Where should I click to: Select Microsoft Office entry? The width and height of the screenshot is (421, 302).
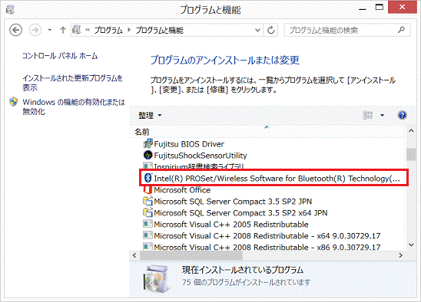(x=182, y=190)
